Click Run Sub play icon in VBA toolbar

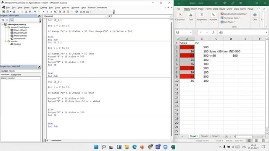(43, 12)
